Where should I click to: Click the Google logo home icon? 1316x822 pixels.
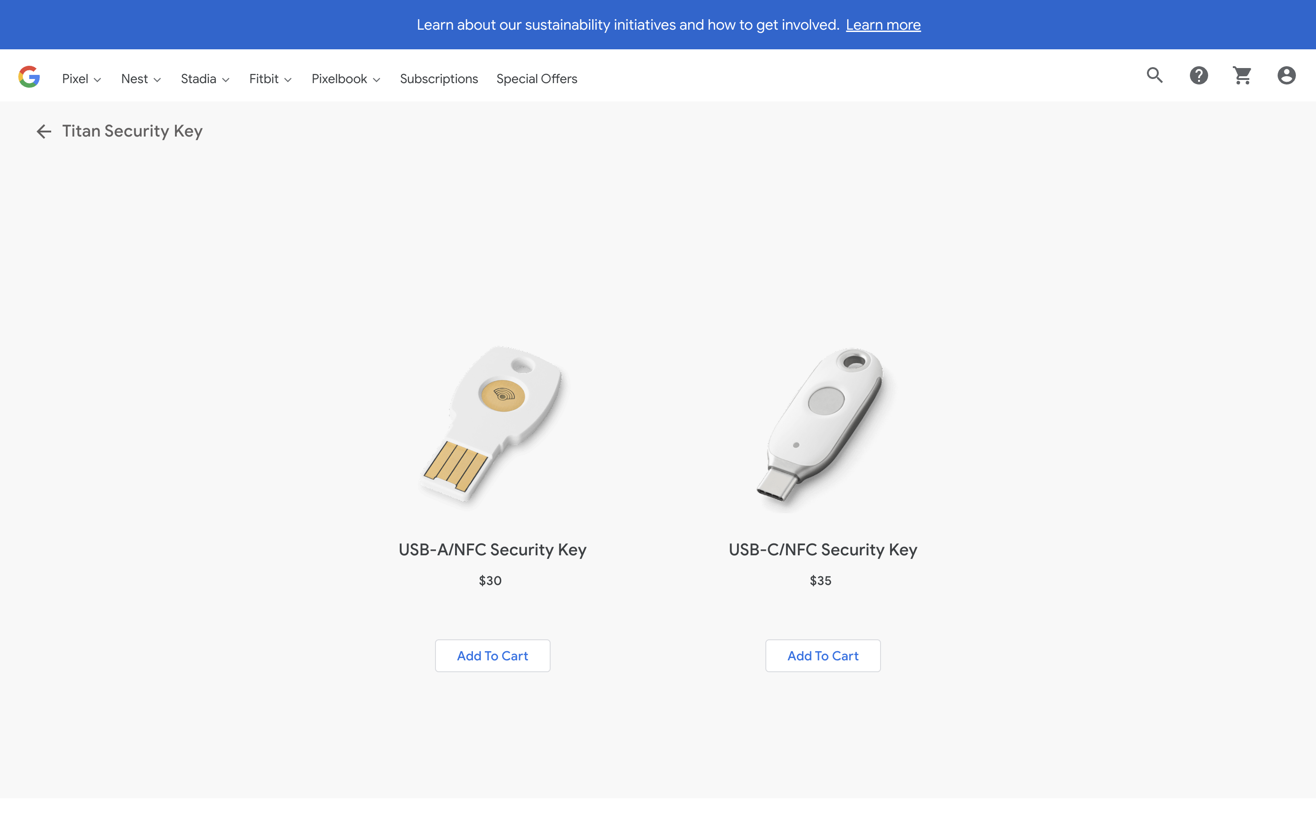point(29,77)
